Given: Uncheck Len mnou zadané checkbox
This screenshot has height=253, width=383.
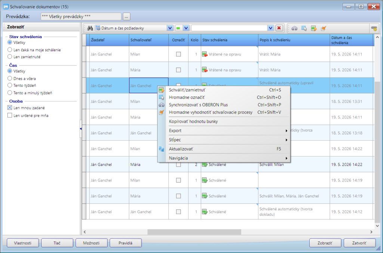Looking at the screenshot, I should pyautogui.click(x=10, y=107).
